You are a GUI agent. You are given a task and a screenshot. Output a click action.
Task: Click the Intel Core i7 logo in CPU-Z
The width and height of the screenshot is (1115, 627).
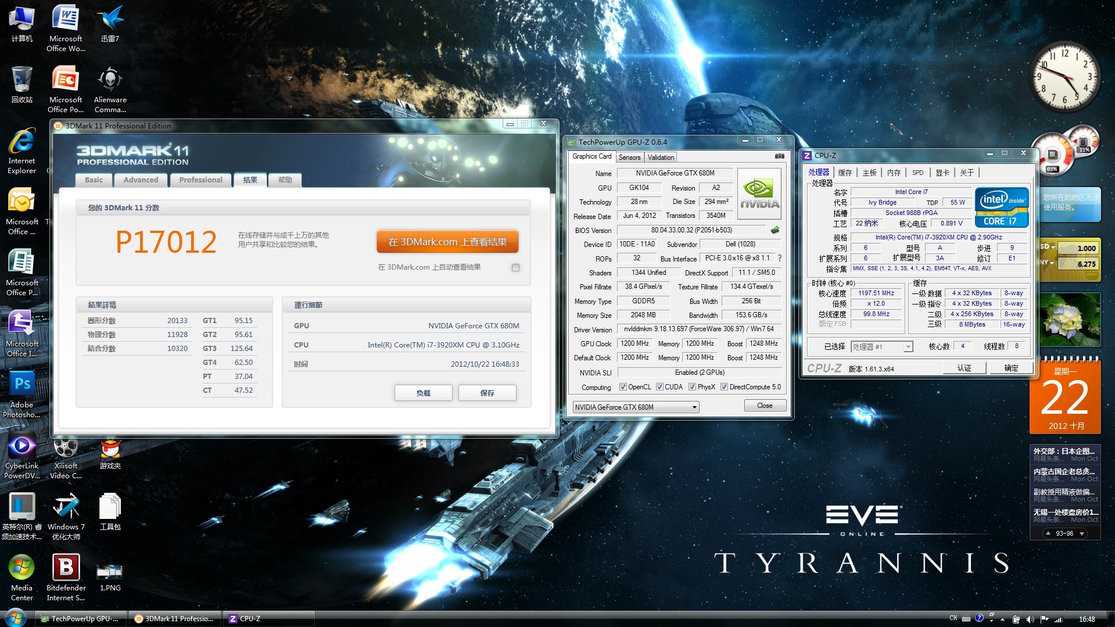1002,207
